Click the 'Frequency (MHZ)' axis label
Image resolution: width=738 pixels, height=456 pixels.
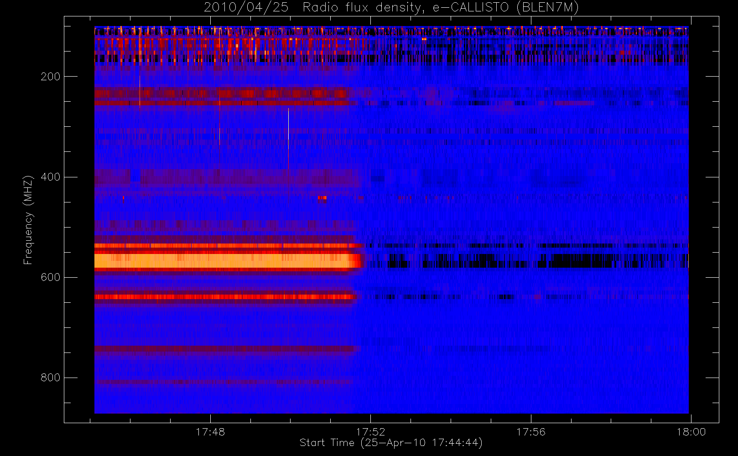[28, 220]
